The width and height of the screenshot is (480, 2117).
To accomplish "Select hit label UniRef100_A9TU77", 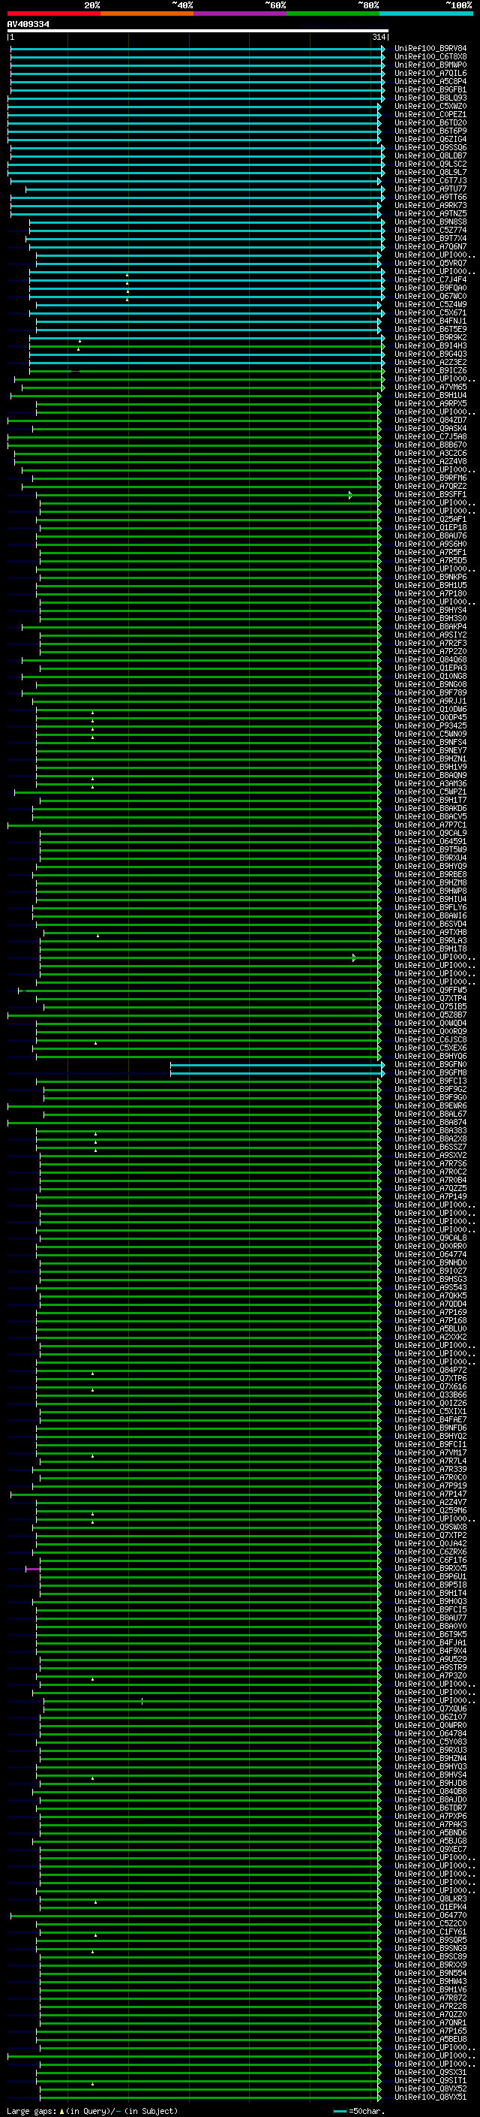I will [x=430, y=189].
